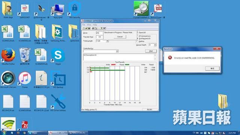Open the CrystalDiskMark desktop shortcut
Screen dimensions: 240x135
pyautogui.click(x=141, y=9)
